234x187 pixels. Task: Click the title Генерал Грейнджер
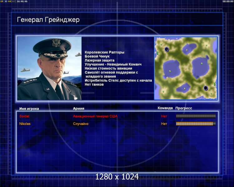[48, 20]
